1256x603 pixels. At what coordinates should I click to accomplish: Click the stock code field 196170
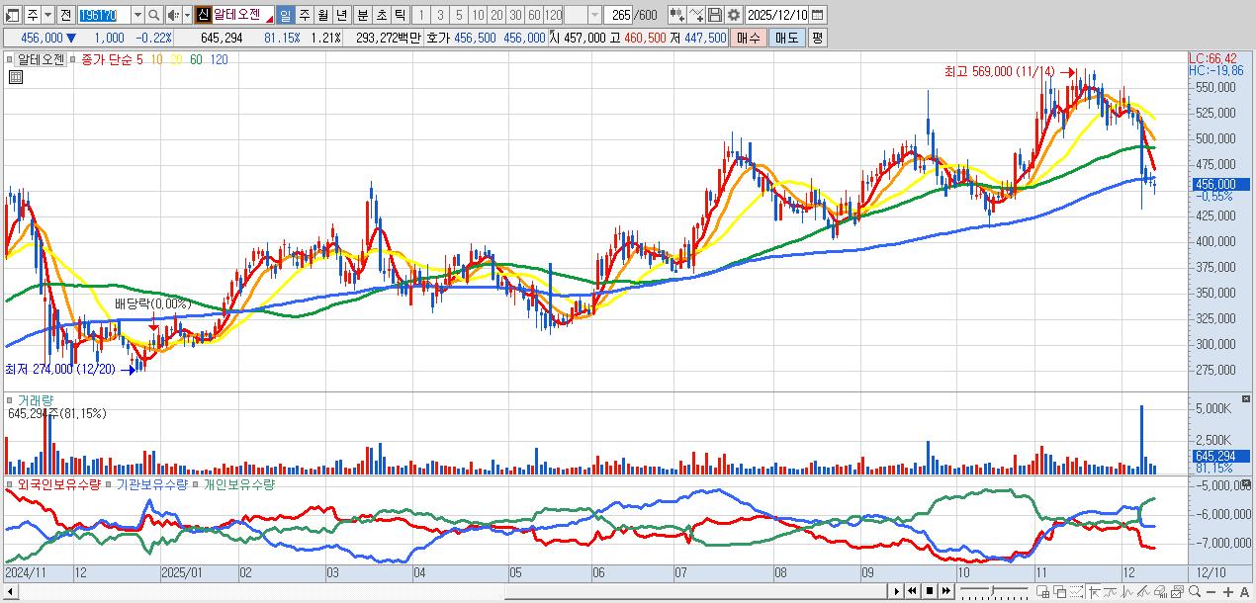point(103,16)
